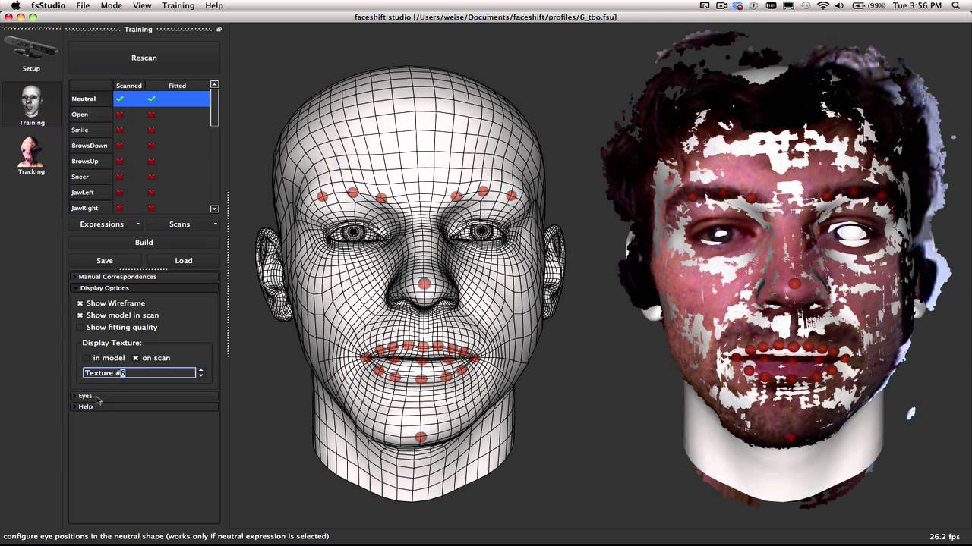Image resolution: width=972 pixels, height=546 pixels.
Task: Open the File menu
Action: 83,5
